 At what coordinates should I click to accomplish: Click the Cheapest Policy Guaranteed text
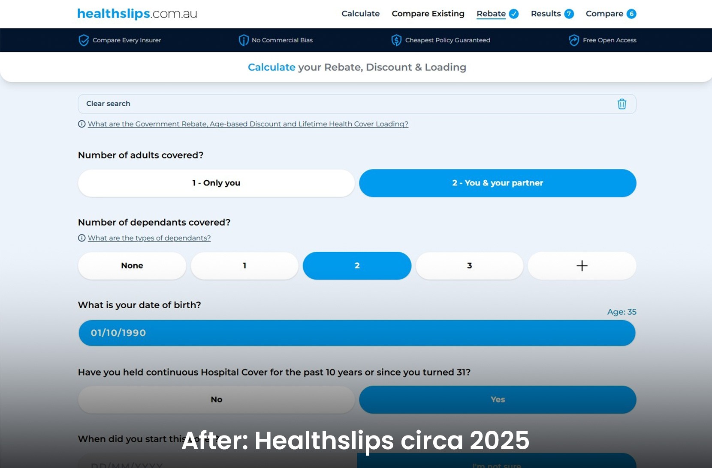click(448, 40)
